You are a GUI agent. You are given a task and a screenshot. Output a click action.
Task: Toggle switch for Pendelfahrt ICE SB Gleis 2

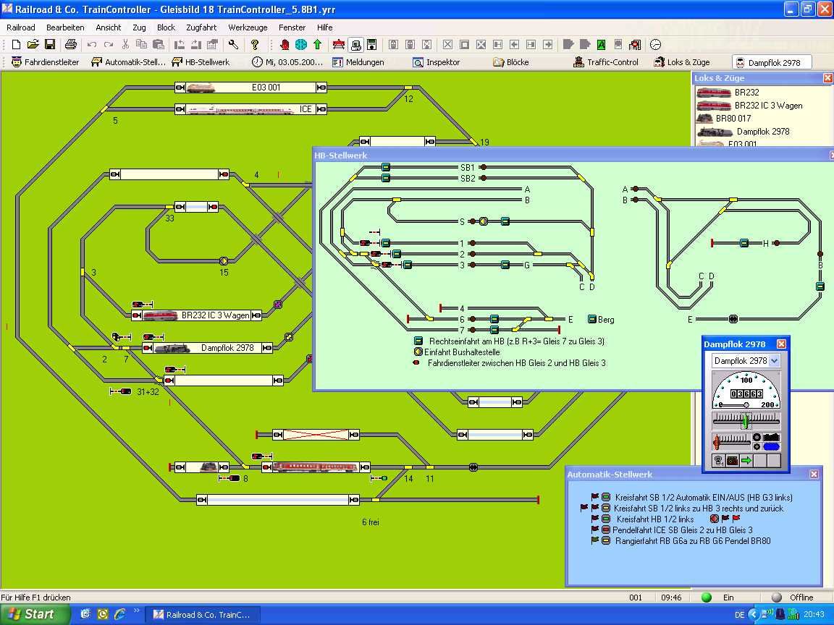click(x=605, y=530)
